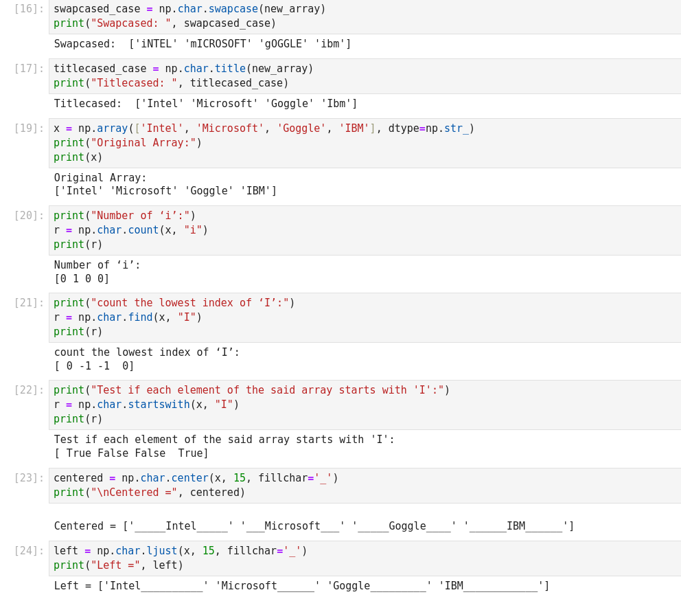Place cursor in the np.array definition line
Viewport: 681px width, 599px height.
pyautogui.click(x=264, y=128)
